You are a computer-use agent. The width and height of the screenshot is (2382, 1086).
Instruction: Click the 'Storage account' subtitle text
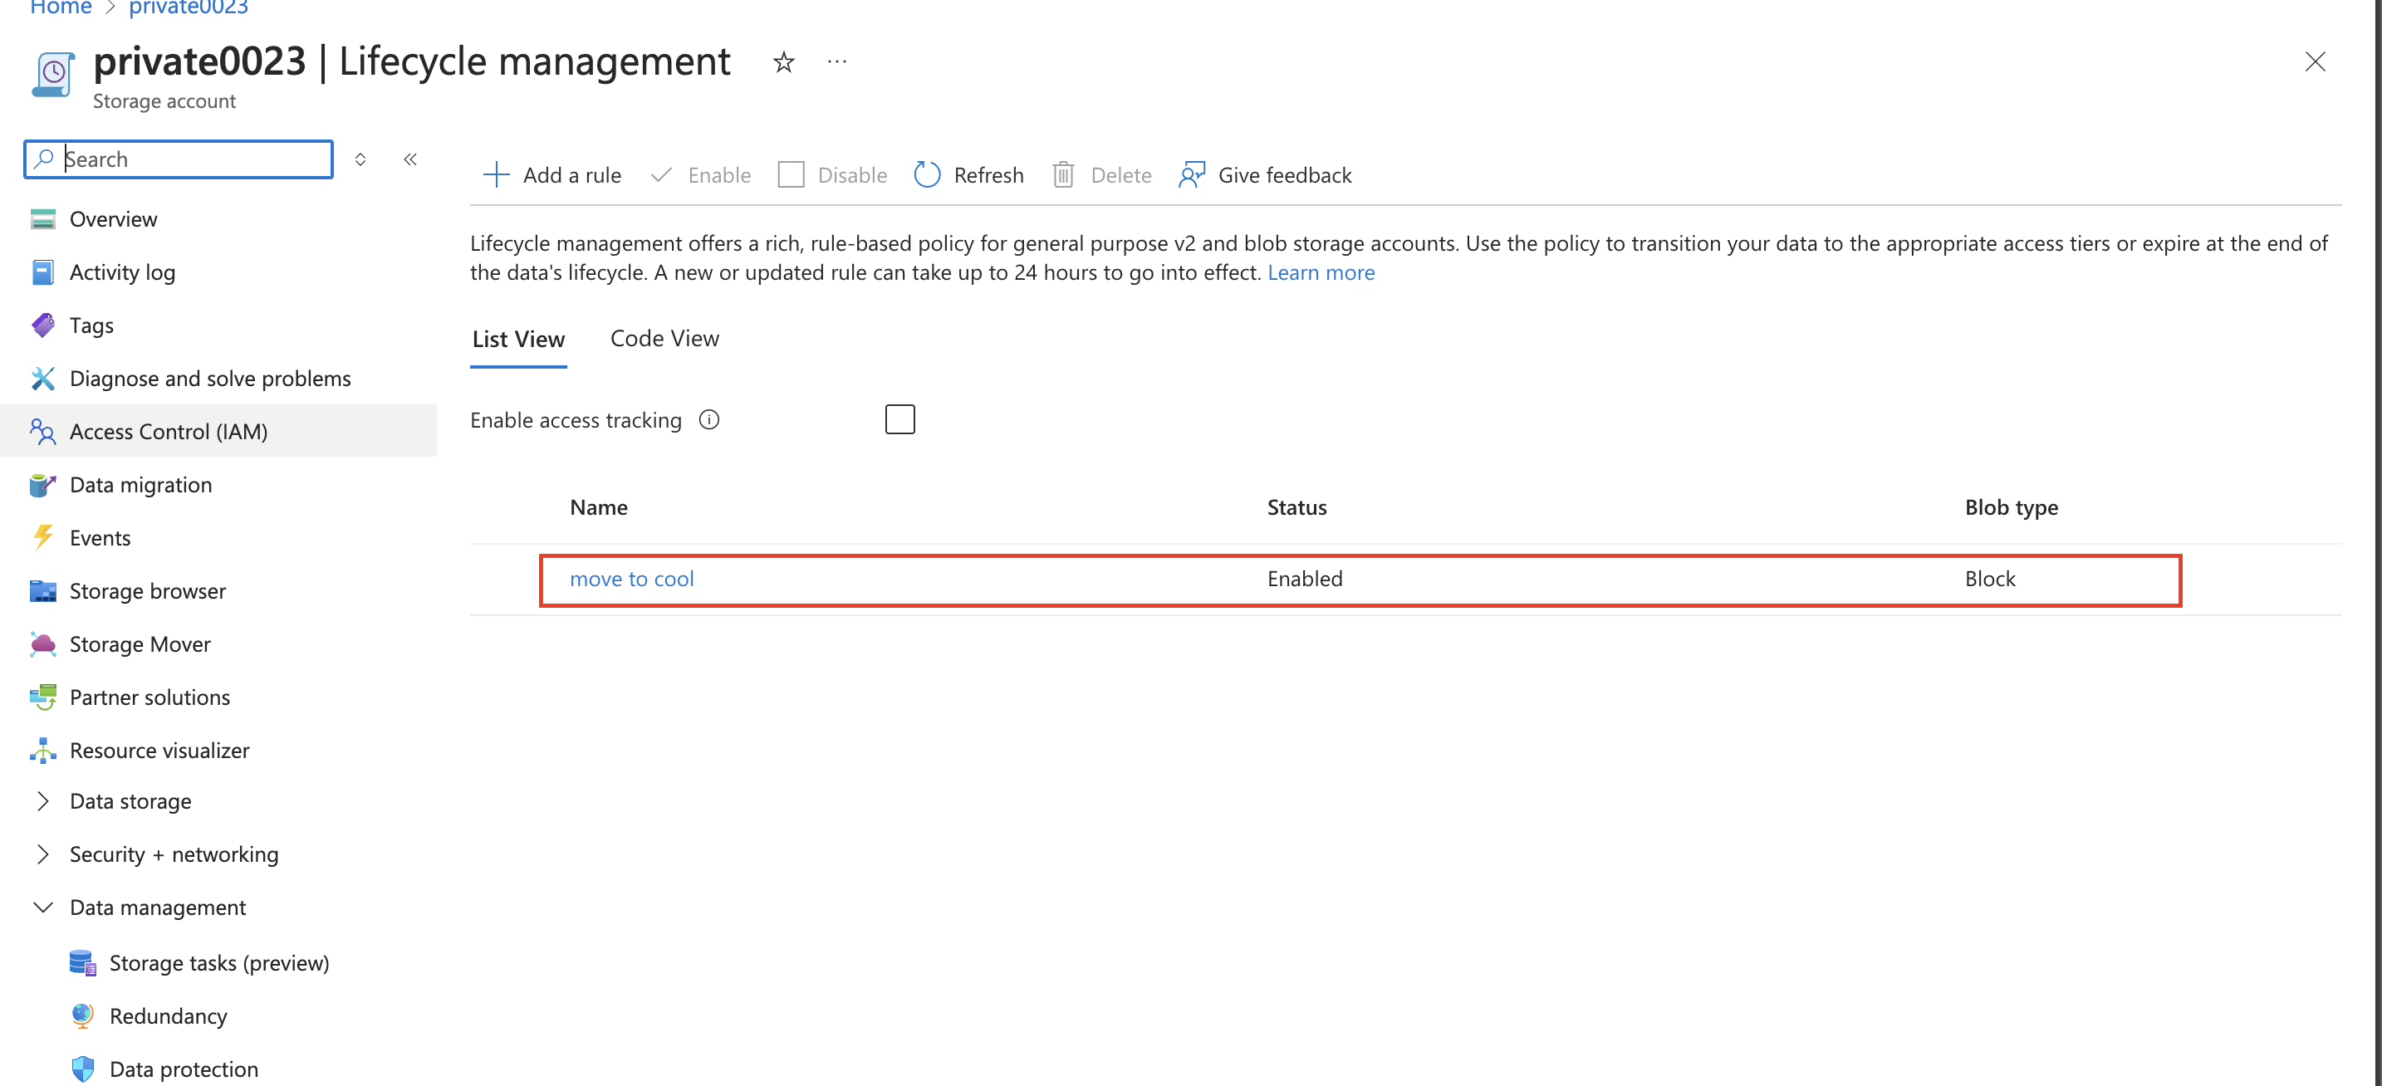point(164,100)
